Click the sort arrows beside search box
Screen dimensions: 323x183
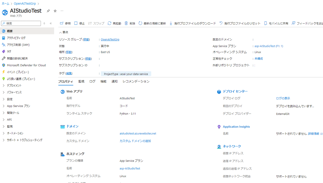coord(44,23)
